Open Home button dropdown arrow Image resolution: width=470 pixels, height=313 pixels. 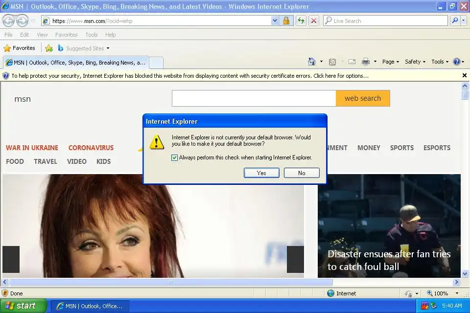click(321, 62)
